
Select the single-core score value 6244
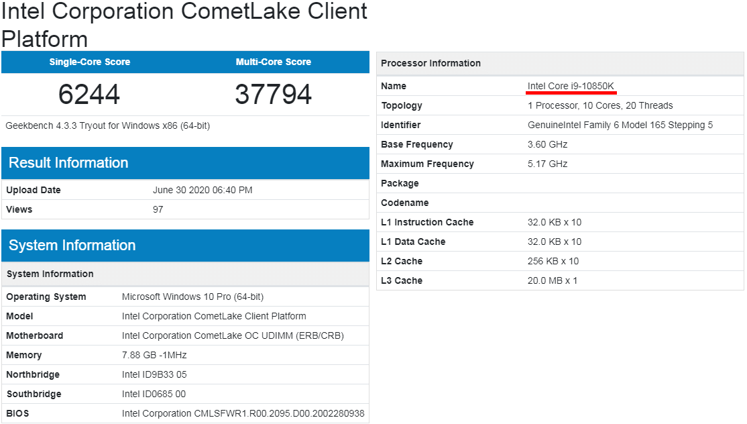[x=89, y=94]
